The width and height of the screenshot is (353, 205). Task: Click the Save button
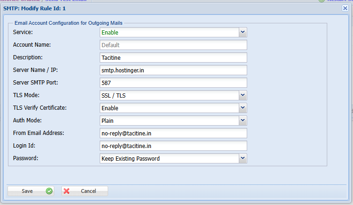click(x=30, y=191)
